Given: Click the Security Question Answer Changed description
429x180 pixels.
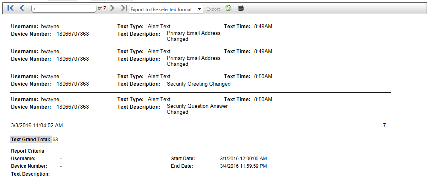Looking at the screenshot, I should pos(197,109).
